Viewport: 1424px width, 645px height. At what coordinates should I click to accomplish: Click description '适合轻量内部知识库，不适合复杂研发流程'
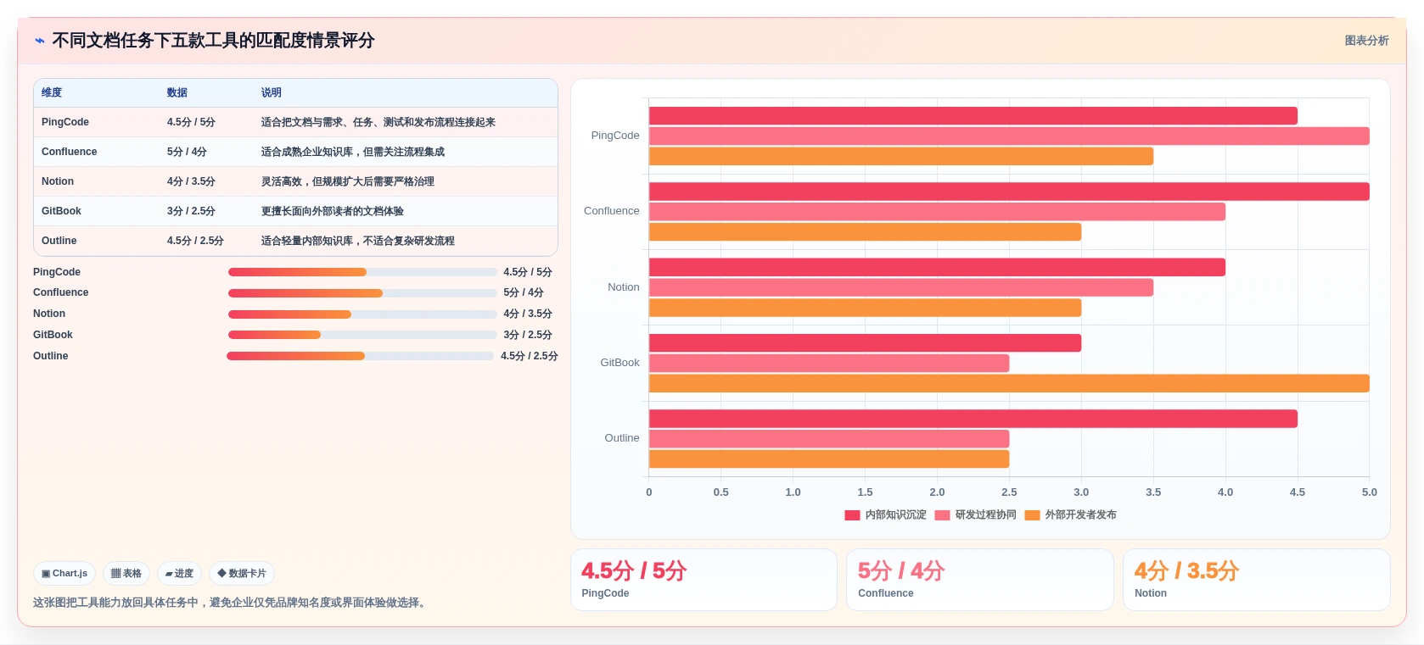pos(358,241)
